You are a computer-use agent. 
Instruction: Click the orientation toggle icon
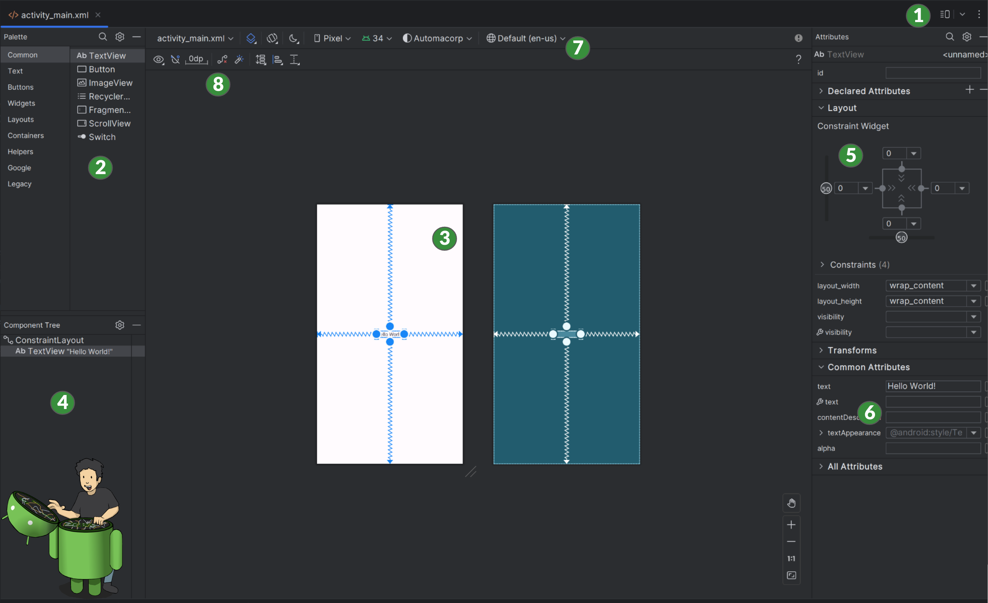(271, 38)
